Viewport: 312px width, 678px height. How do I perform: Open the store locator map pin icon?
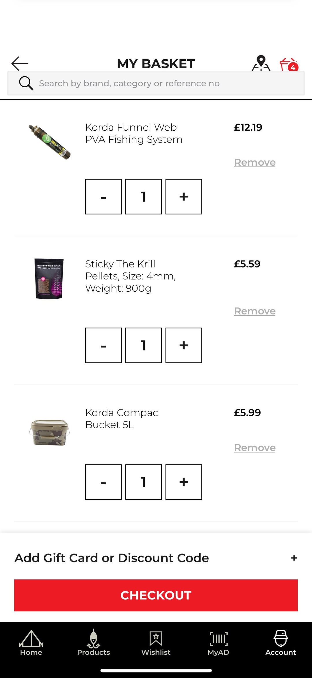[x=261, y=63]
